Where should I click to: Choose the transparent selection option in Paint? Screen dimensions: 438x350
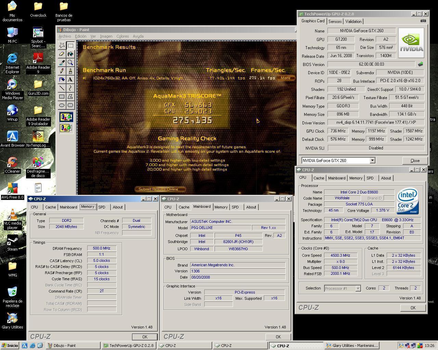pyautogui.click(x=66, y=128)
